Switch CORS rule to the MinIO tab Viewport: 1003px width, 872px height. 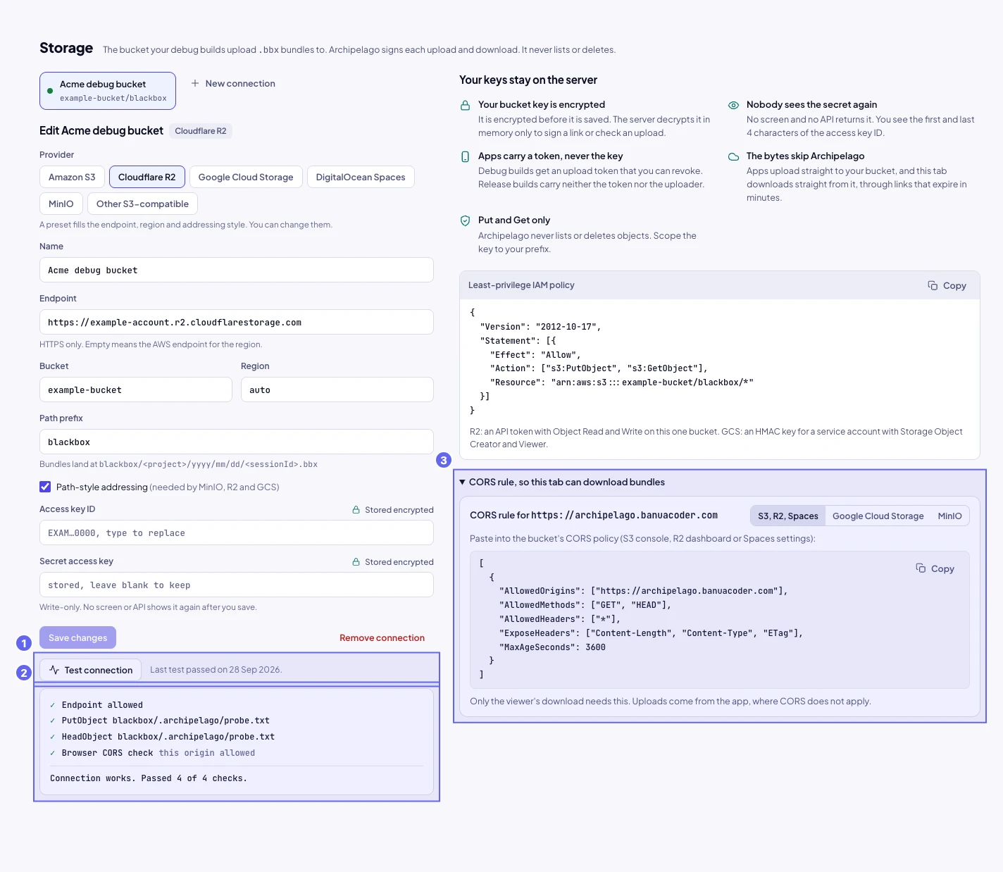(x=949, y=516)
